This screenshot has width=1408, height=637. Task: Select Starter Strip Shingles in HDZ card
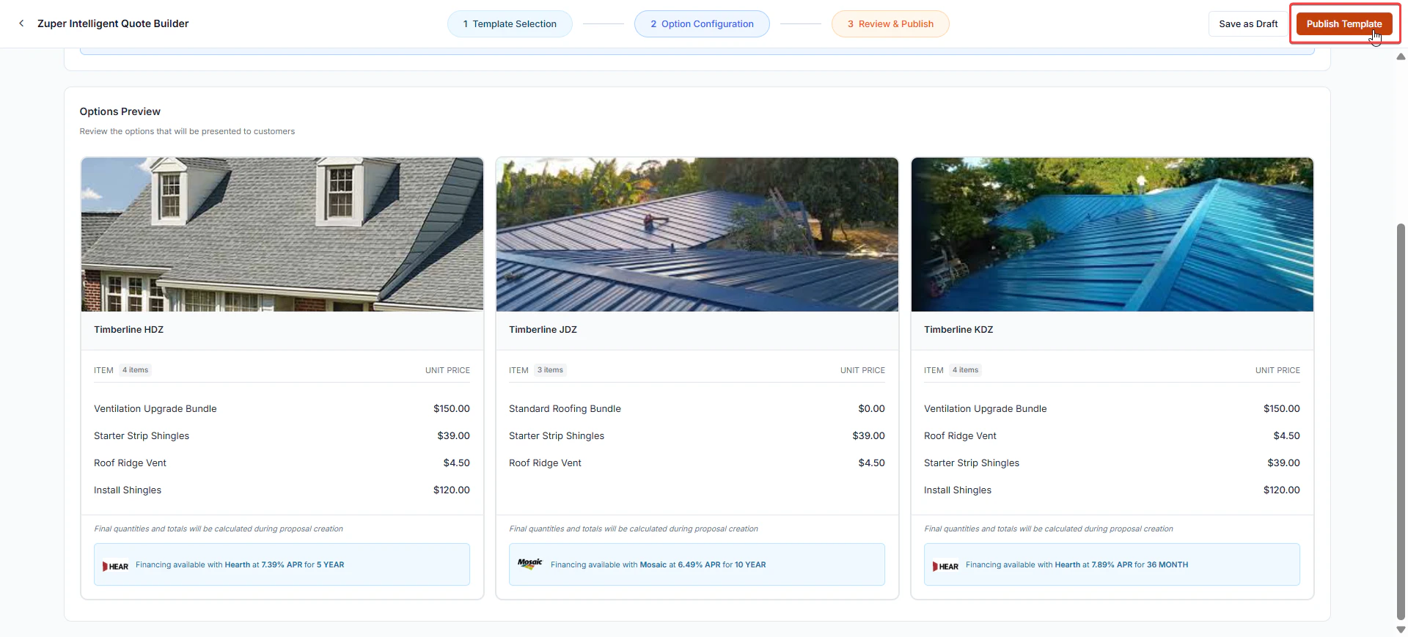[x=142, y=436]
